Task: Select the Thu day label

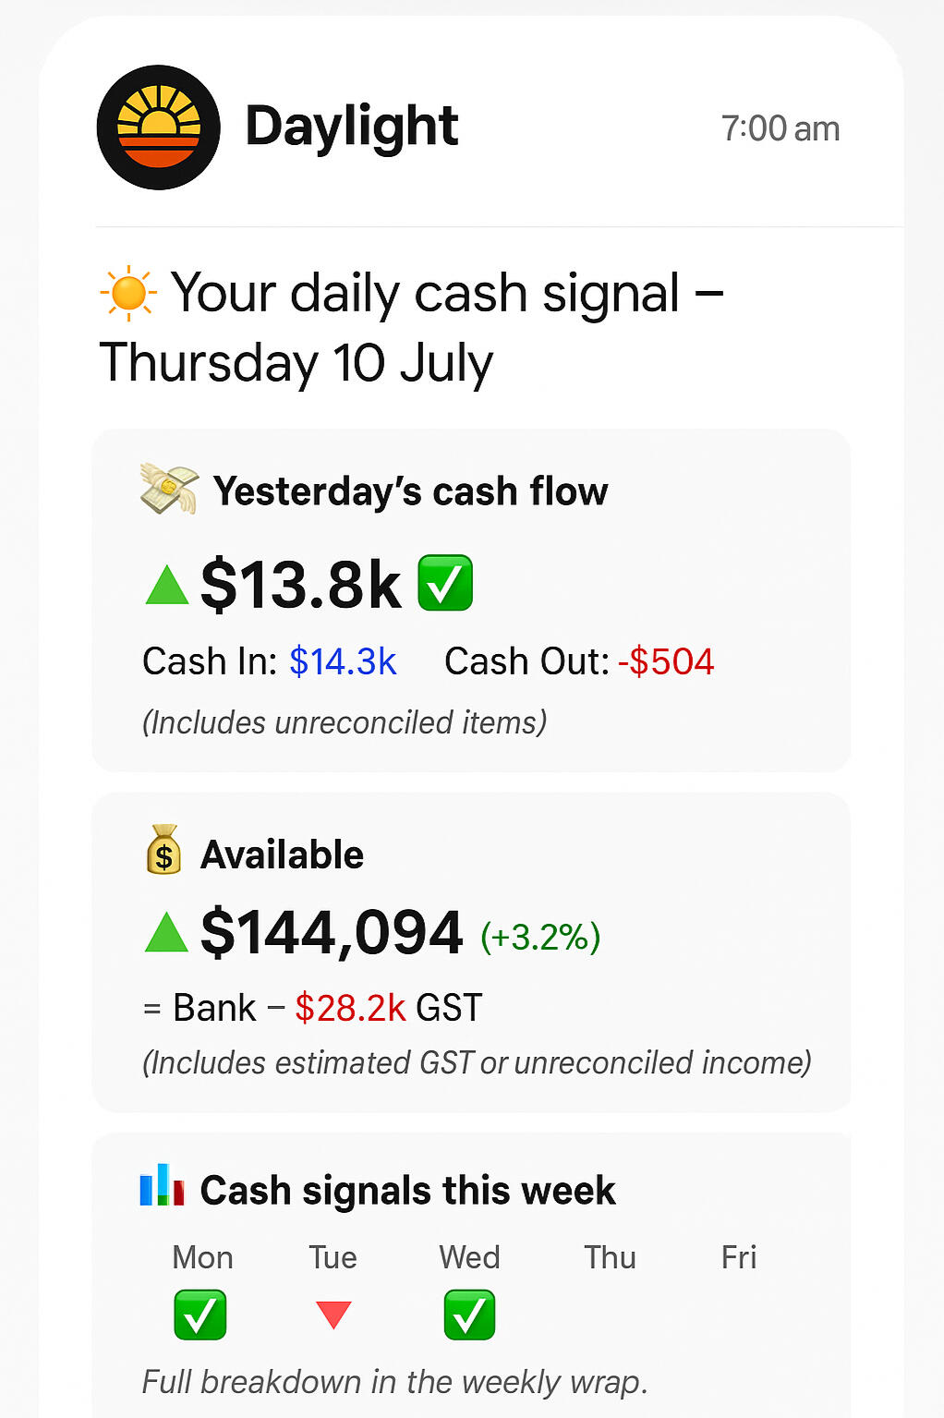Action: pos(610,1257)
